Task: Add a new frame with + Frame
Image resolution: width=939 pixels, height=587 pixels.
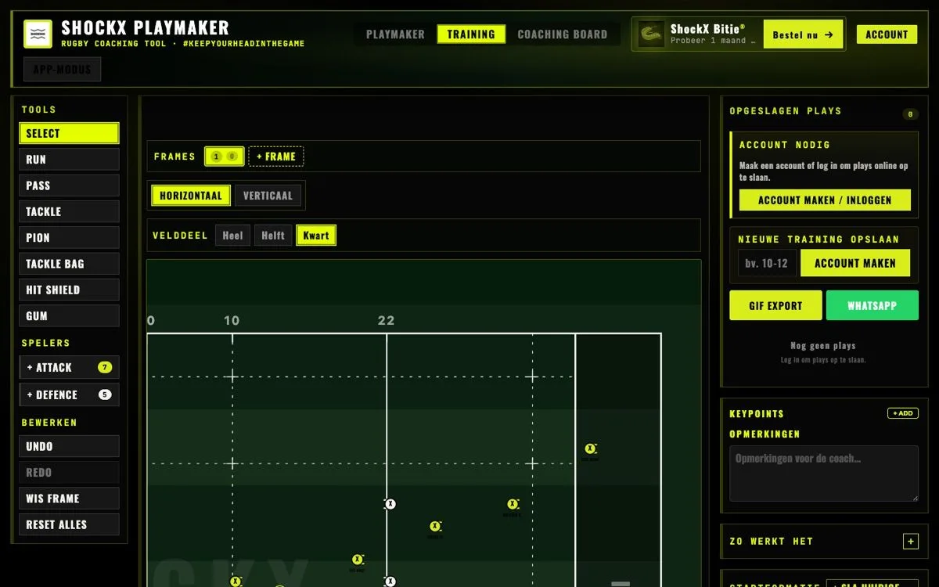Action: [276, 157]
